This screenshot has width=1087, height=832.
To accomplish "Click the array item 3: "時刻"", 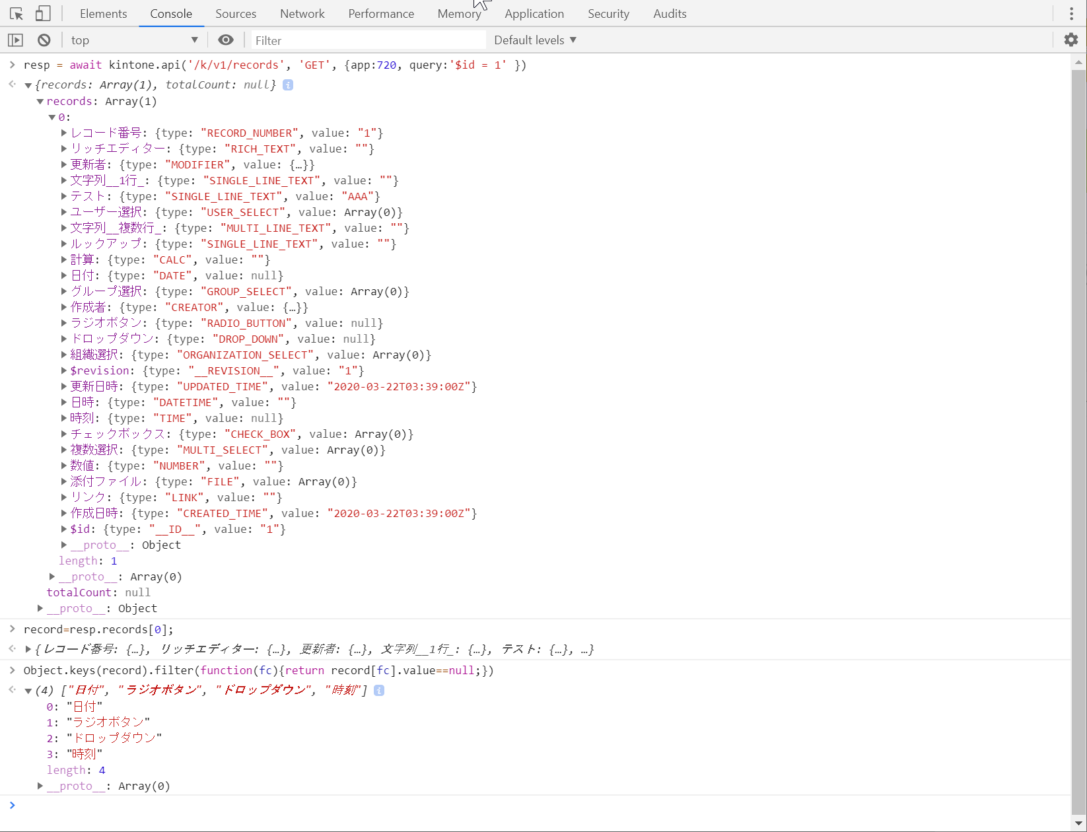I will tap(74, 754).
